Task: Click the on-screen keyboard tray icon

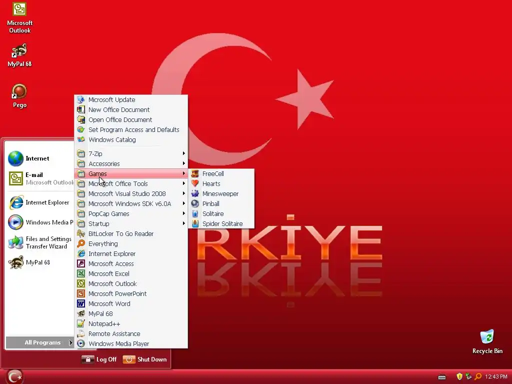Action: 442,377
